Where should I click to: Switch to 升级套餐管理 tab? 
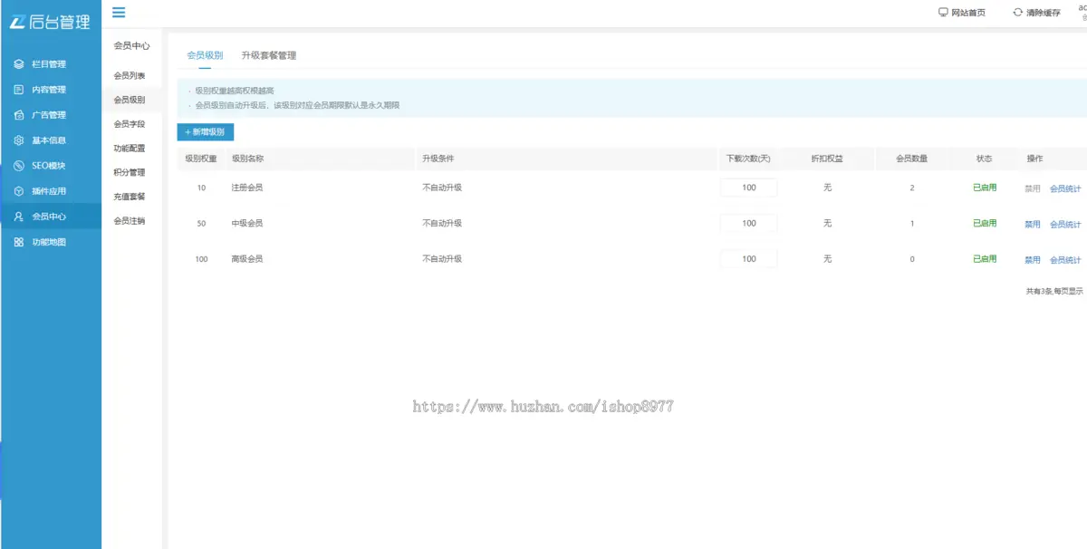pos(269,55)
